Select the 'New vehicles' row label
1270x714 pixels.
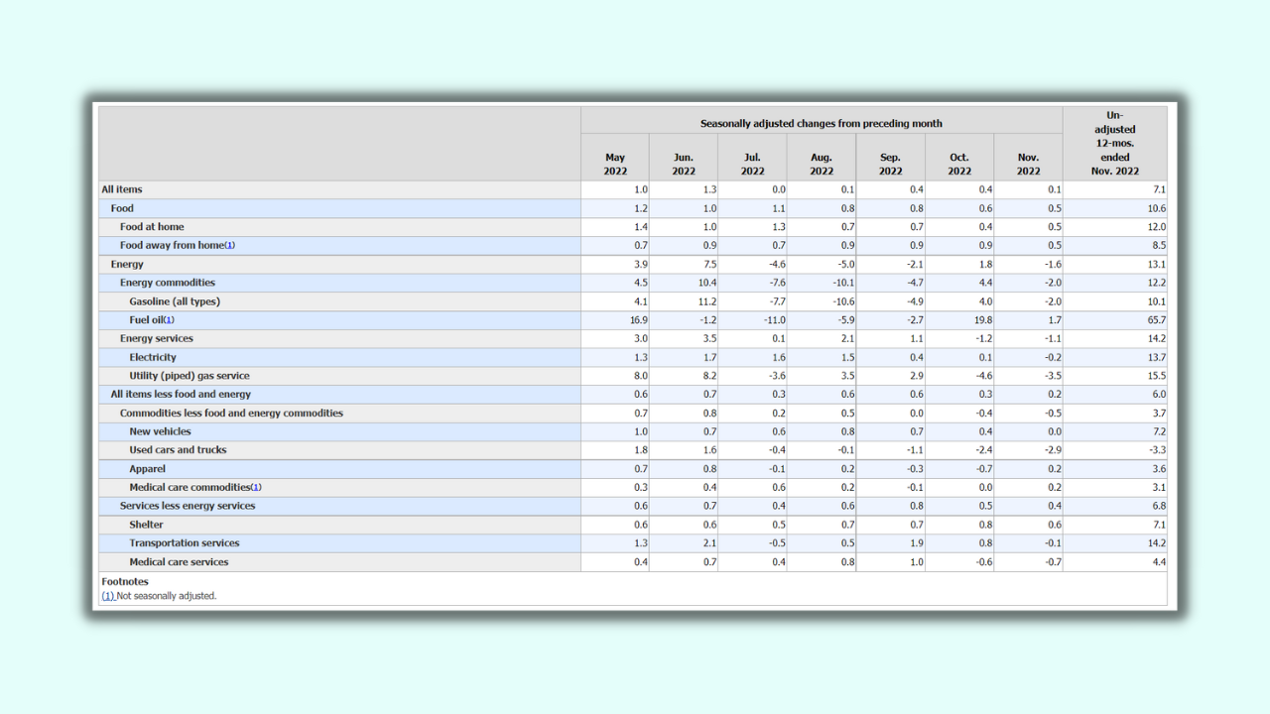point(160,431)
